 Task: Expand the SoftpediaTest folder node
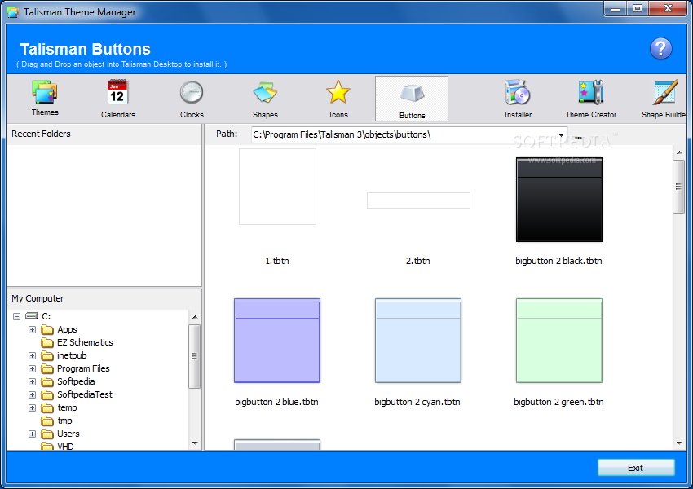pos(33,394)
